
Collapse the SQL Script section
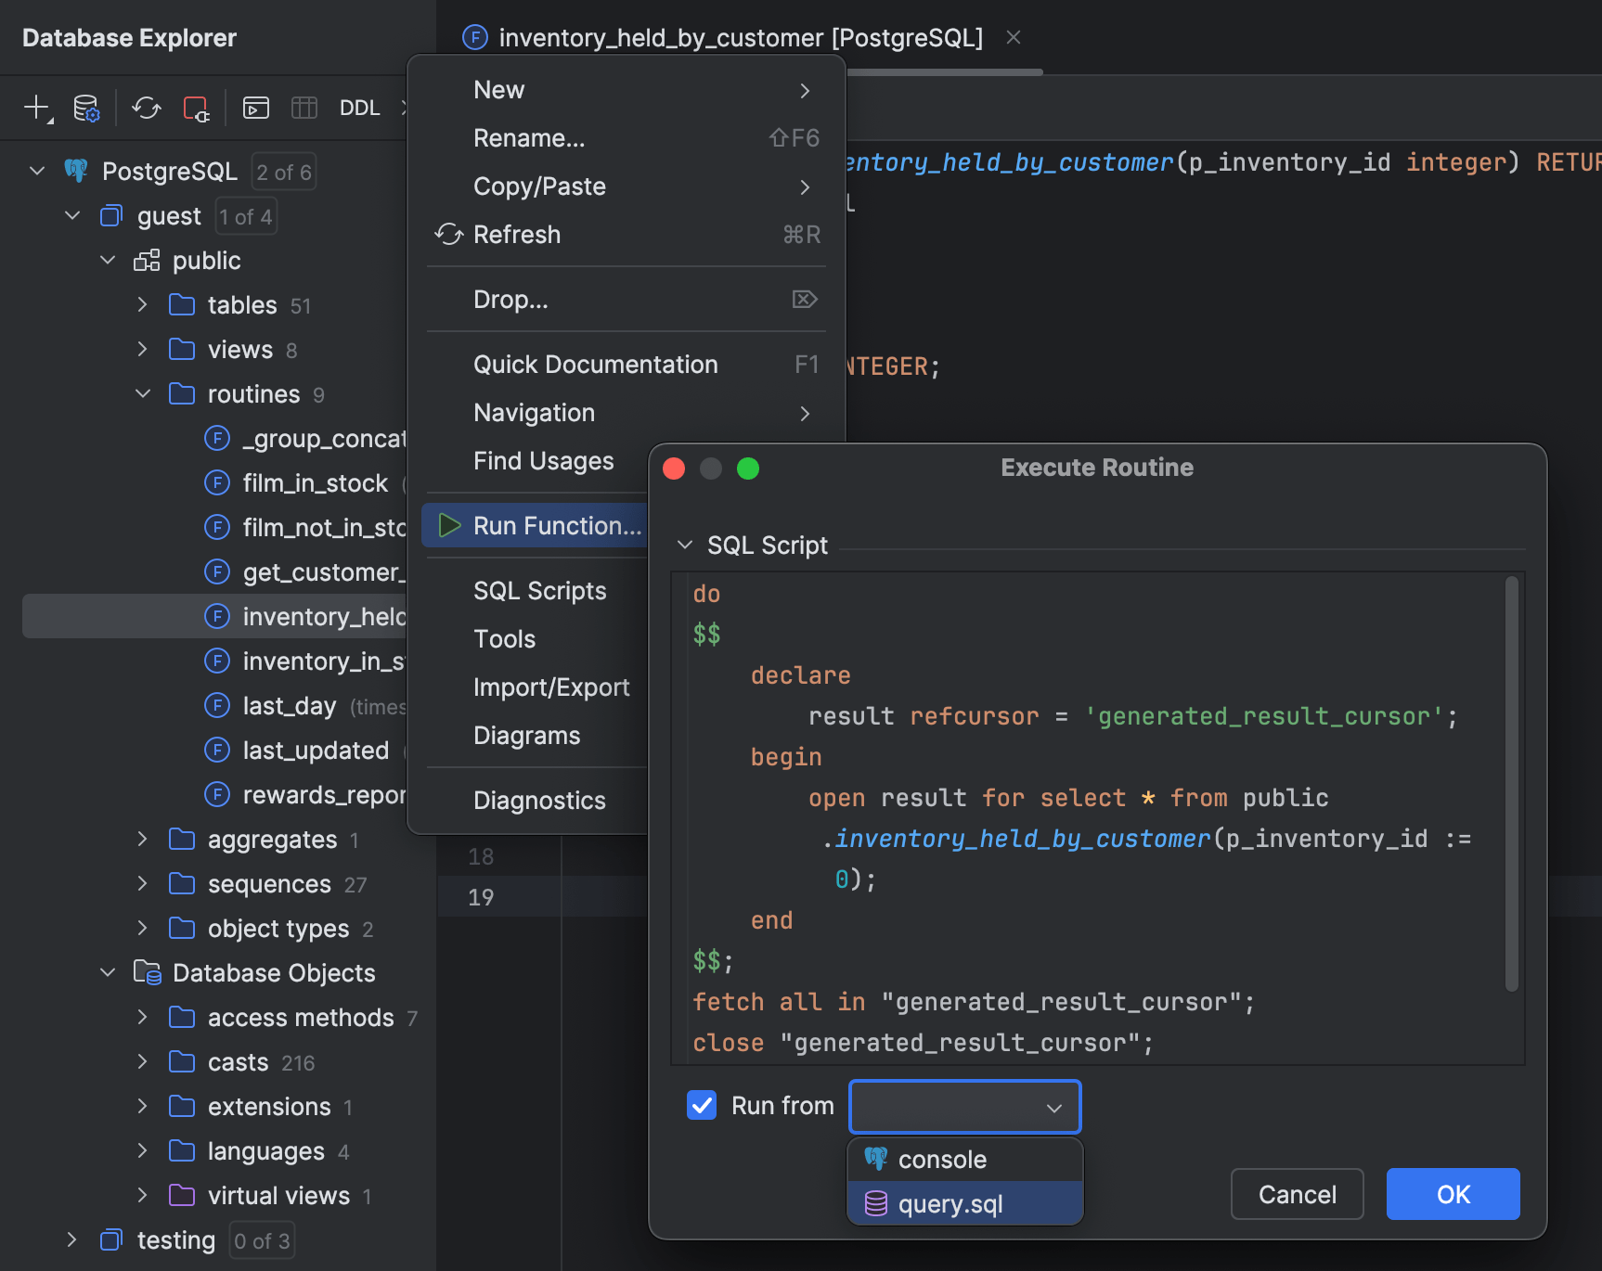(685, 545)
